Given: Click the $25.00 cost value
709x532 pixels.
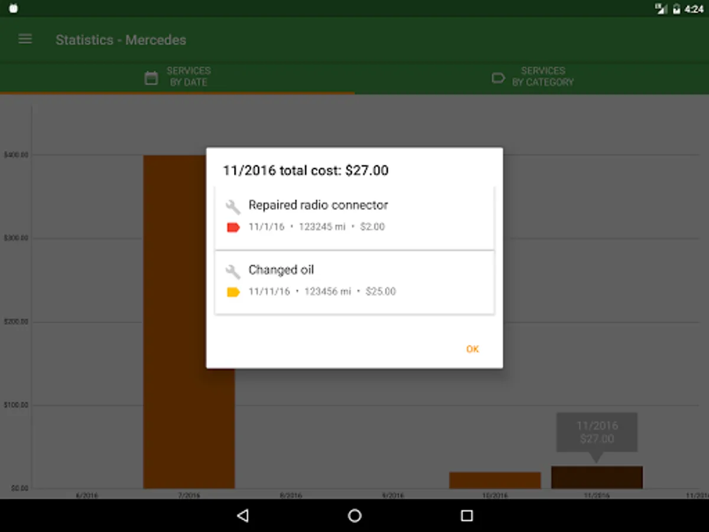Looking at the screenshot, I should [380, 292].
